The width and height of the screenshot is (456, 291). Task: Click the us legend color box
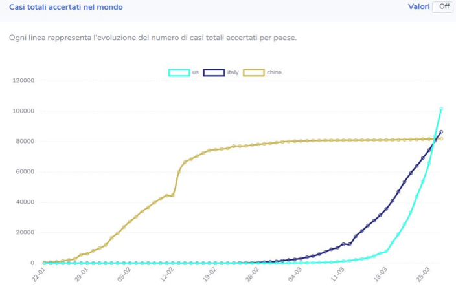tap(179, 72)
